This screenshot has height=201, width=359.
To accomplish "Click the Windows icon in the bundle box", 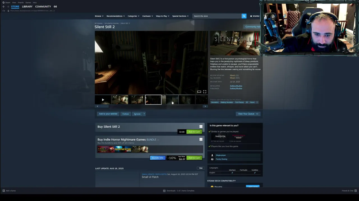I will point(201,139).
